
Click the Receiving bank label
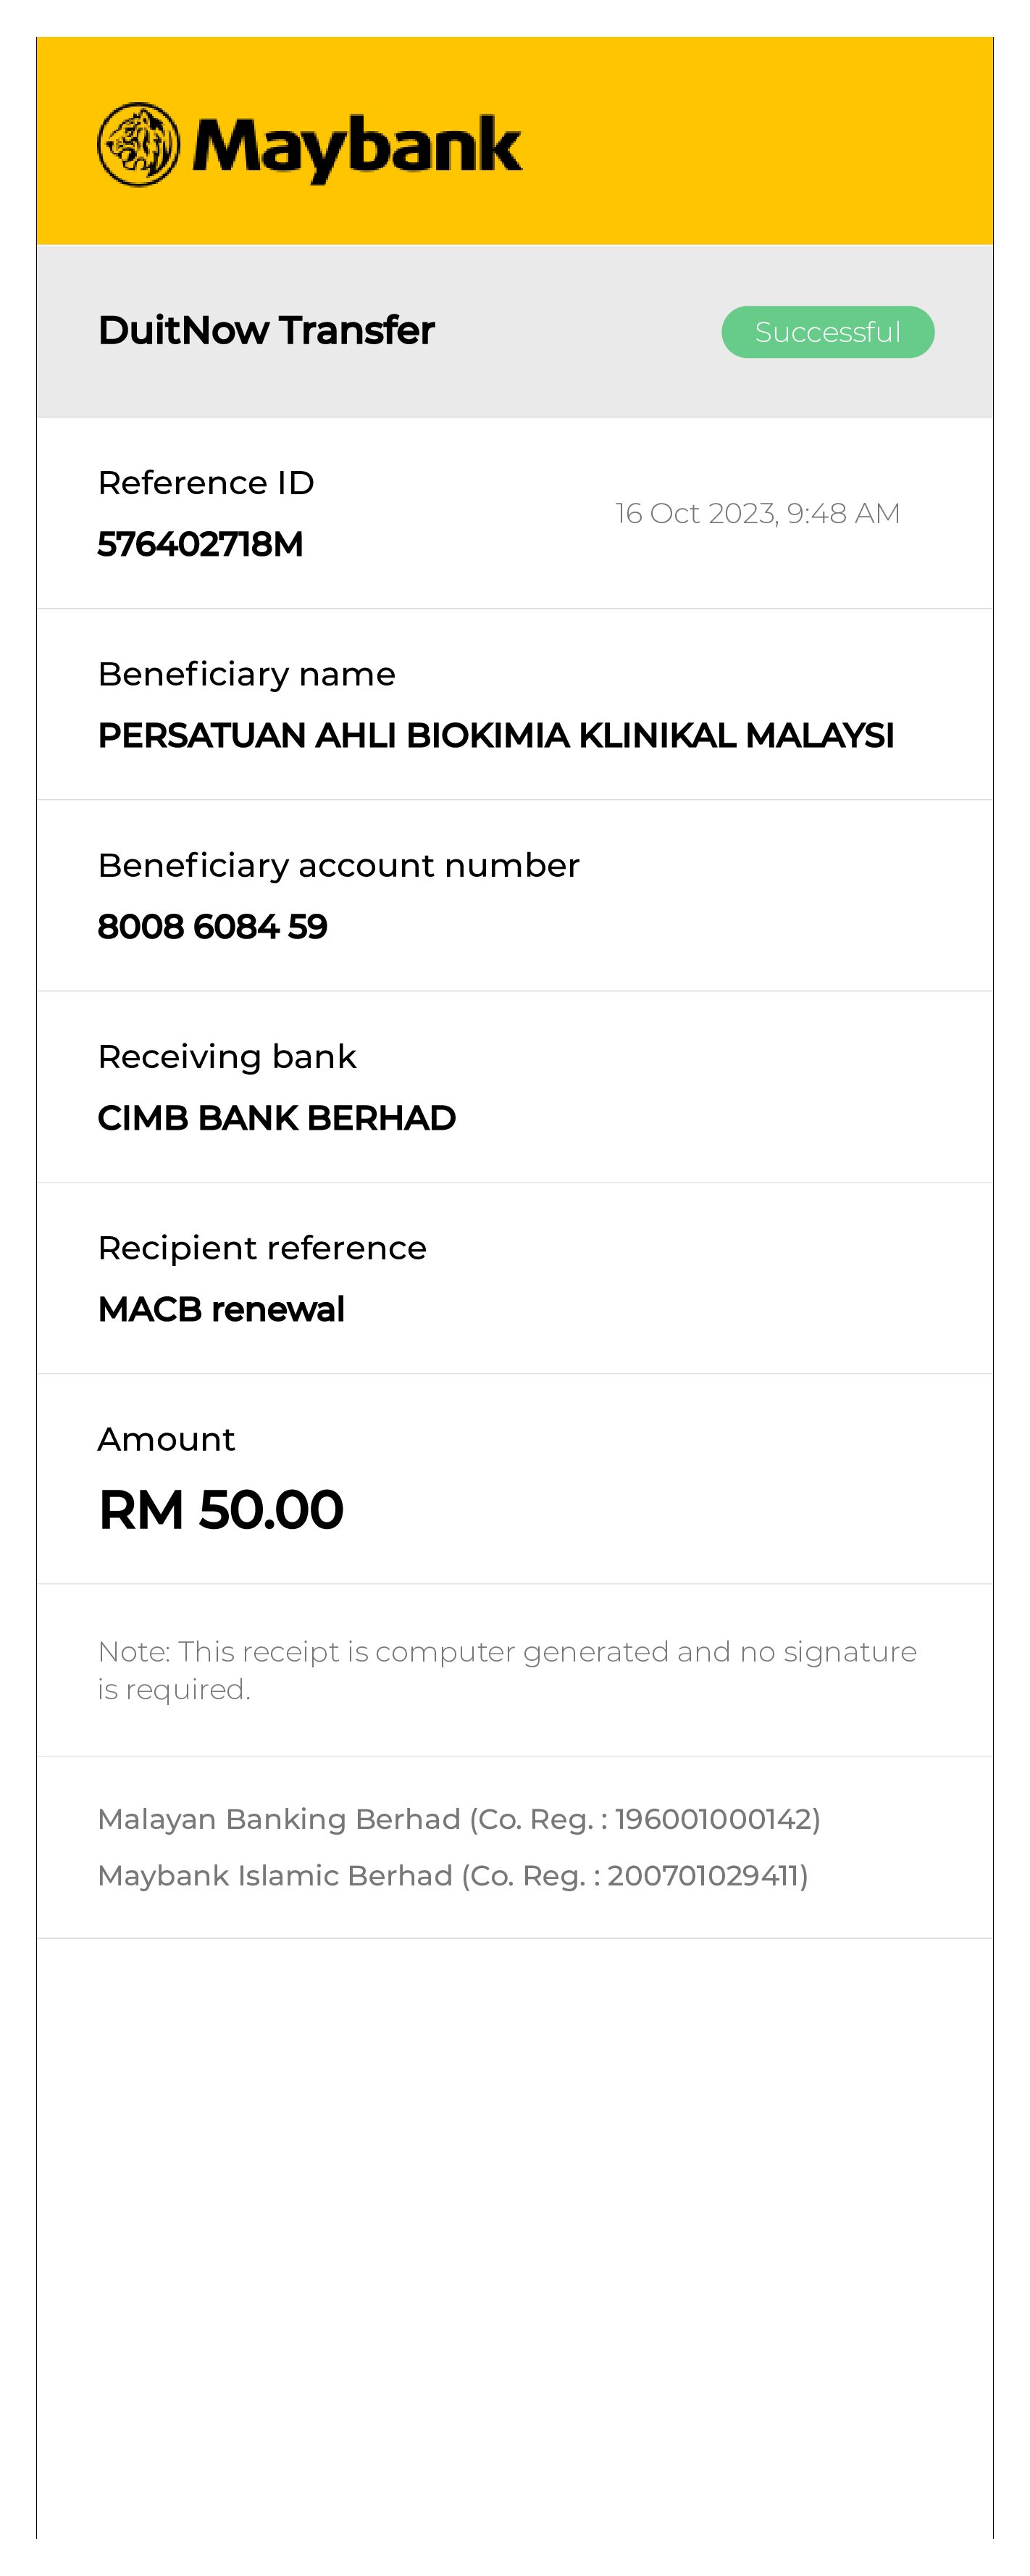pos(227,1057)
